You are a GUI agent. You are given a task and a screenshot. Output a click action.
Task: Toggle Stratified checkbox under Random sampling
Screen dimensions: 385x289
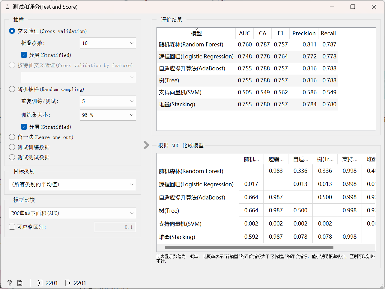pos(24,127)
